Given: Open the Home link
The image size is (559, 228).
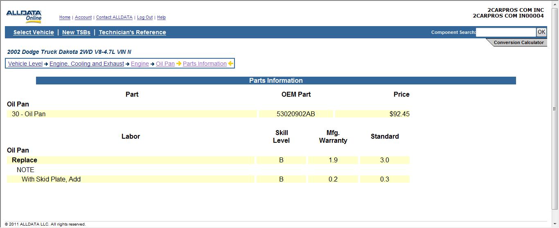Looking at the screenshot, I should tap(65, 18).
